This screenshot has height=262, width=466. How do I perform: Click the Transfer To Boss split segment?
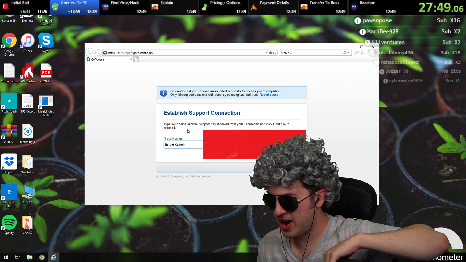point(323,7)
